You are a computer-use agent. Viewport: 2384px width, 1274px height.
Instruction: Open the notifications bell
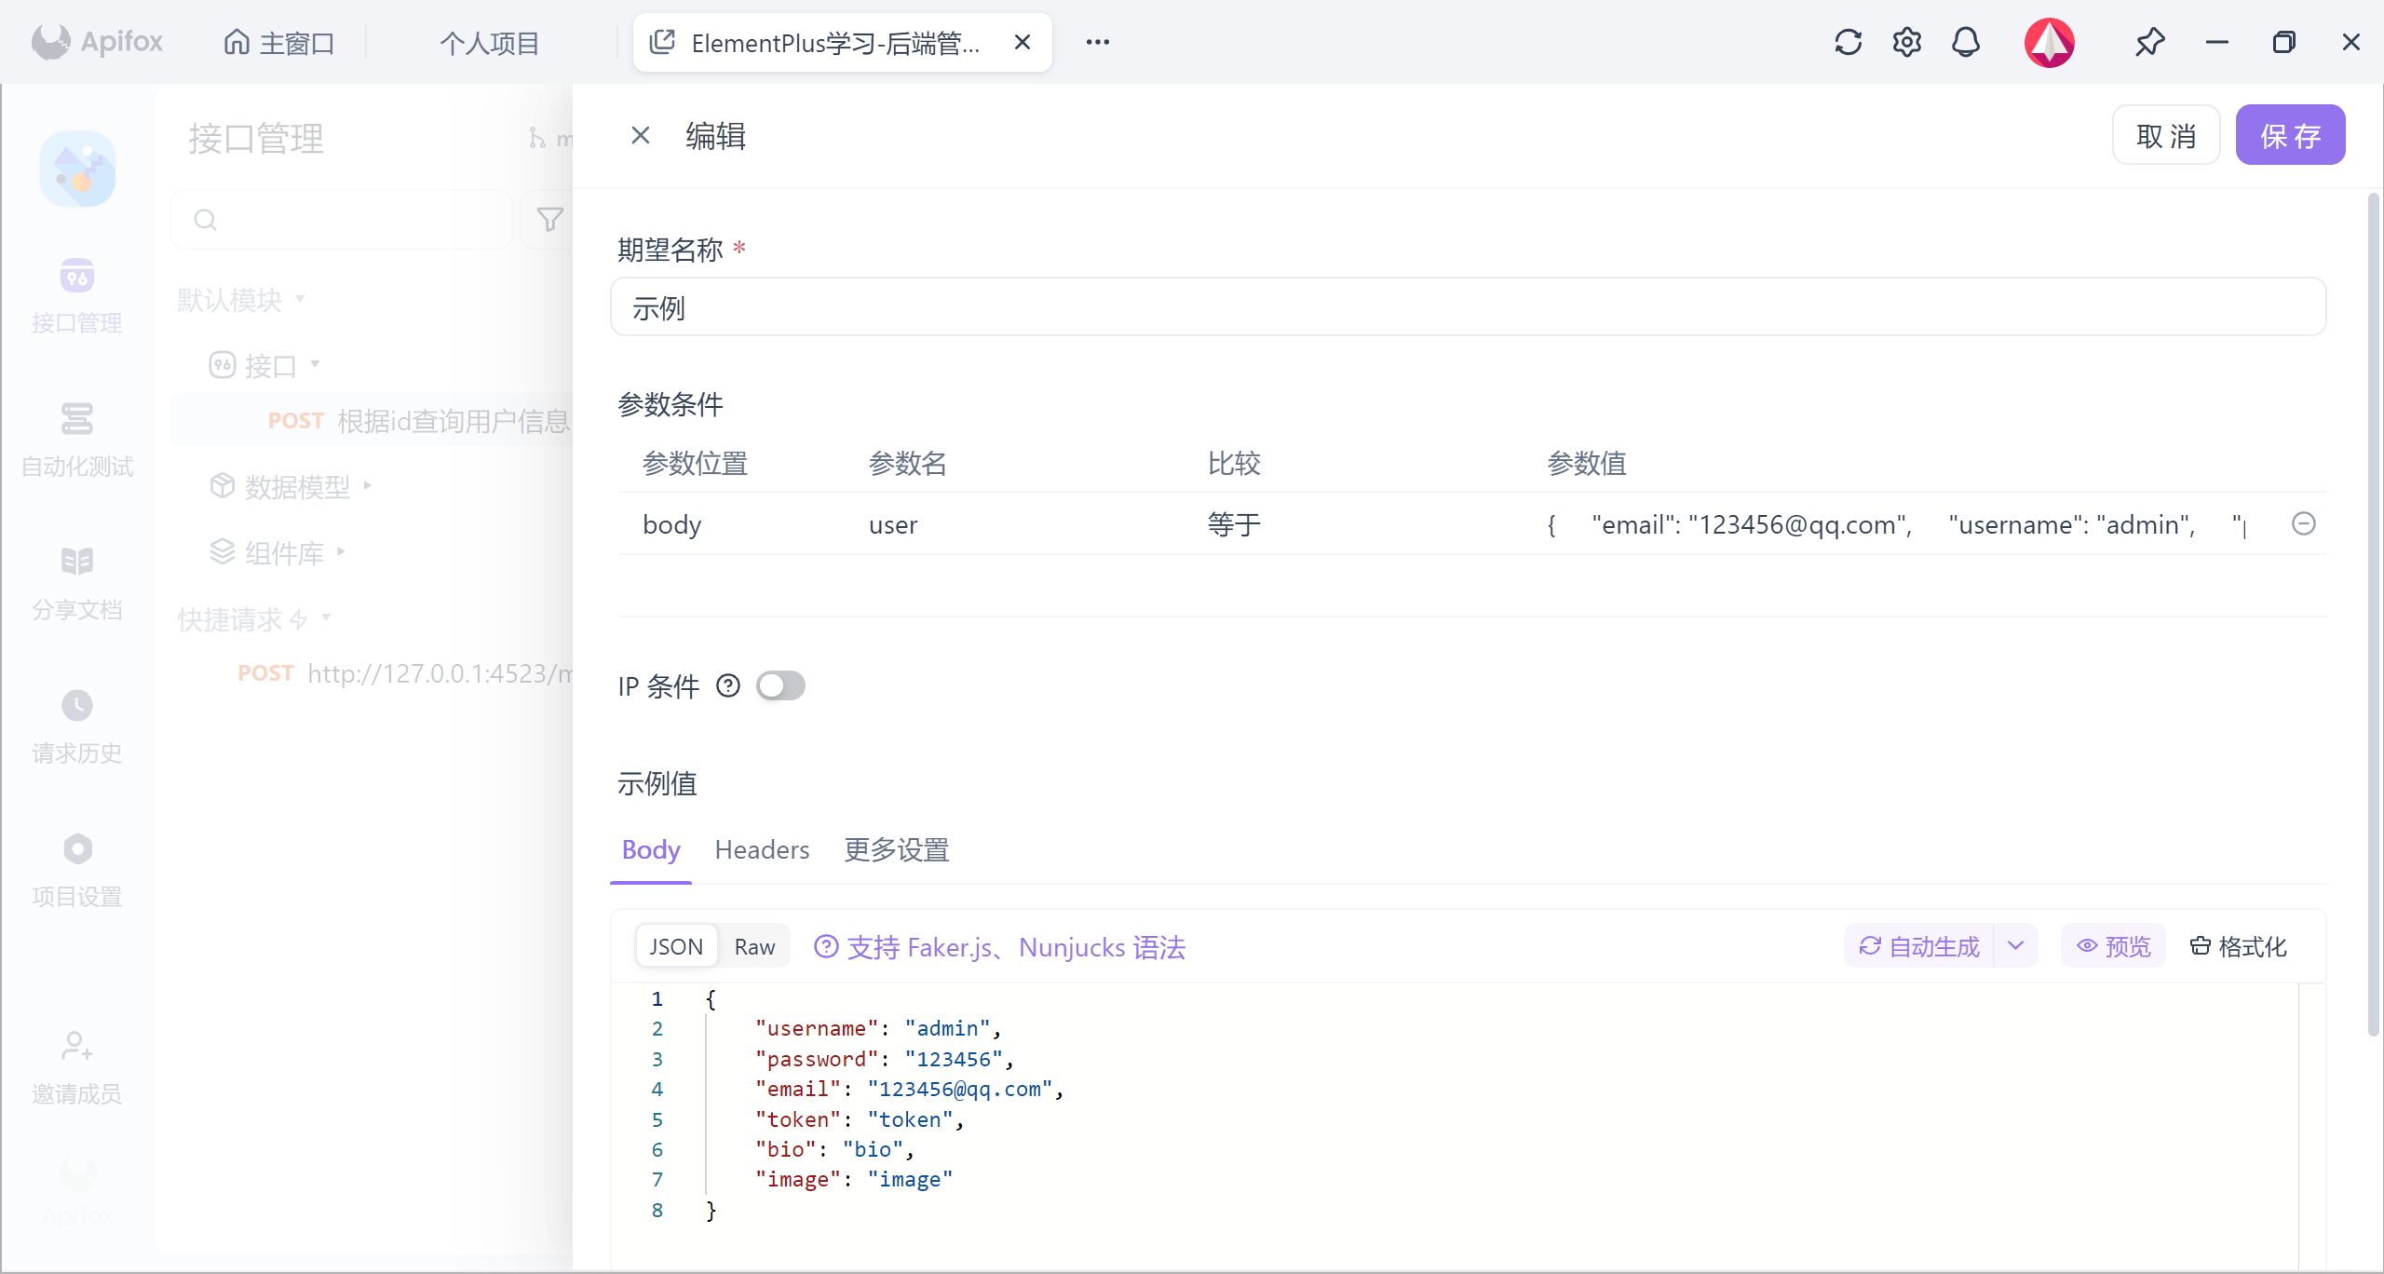1965,42
